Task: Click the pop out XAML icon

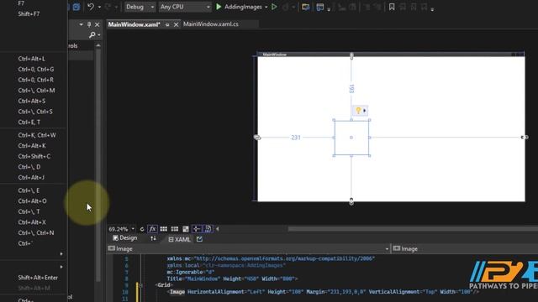Action: pyautogui.click(x=199, y=239)
